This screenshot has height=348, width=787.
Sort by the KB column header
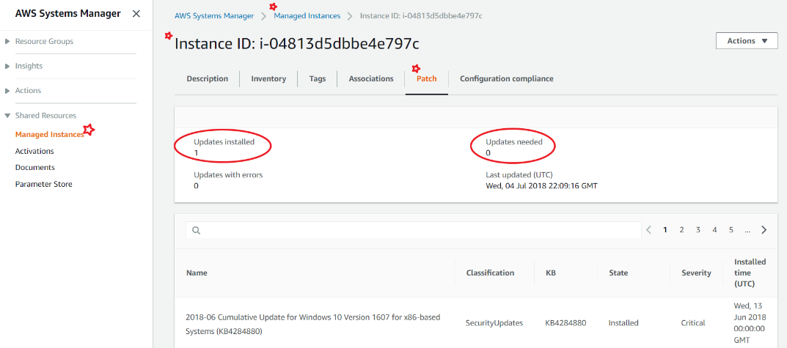[x=550, y=273]
